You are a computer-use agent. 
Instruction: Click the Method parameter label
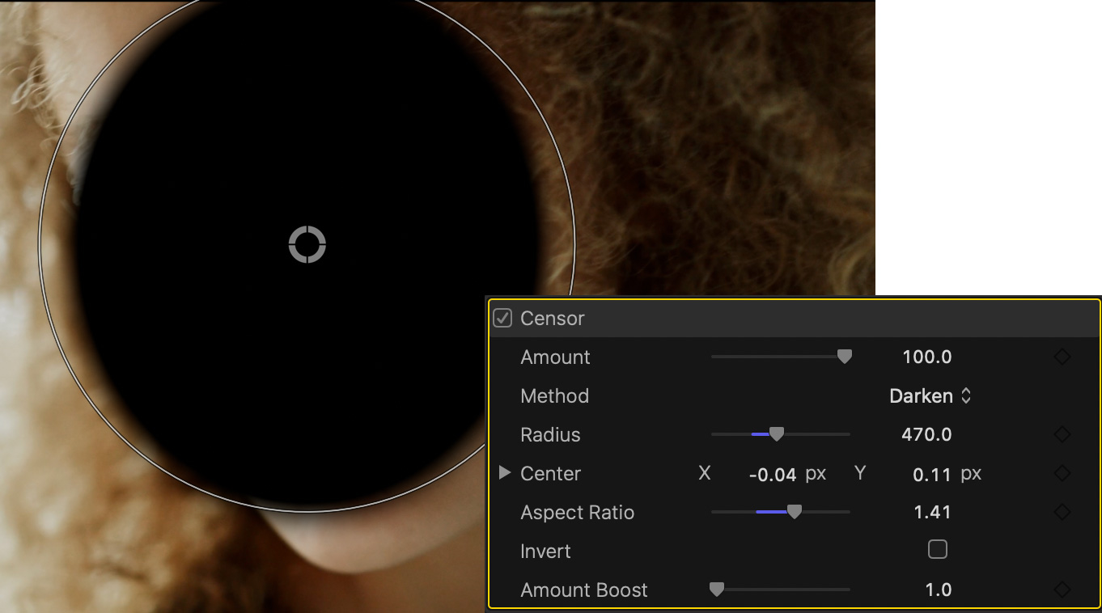coord(555,395)
